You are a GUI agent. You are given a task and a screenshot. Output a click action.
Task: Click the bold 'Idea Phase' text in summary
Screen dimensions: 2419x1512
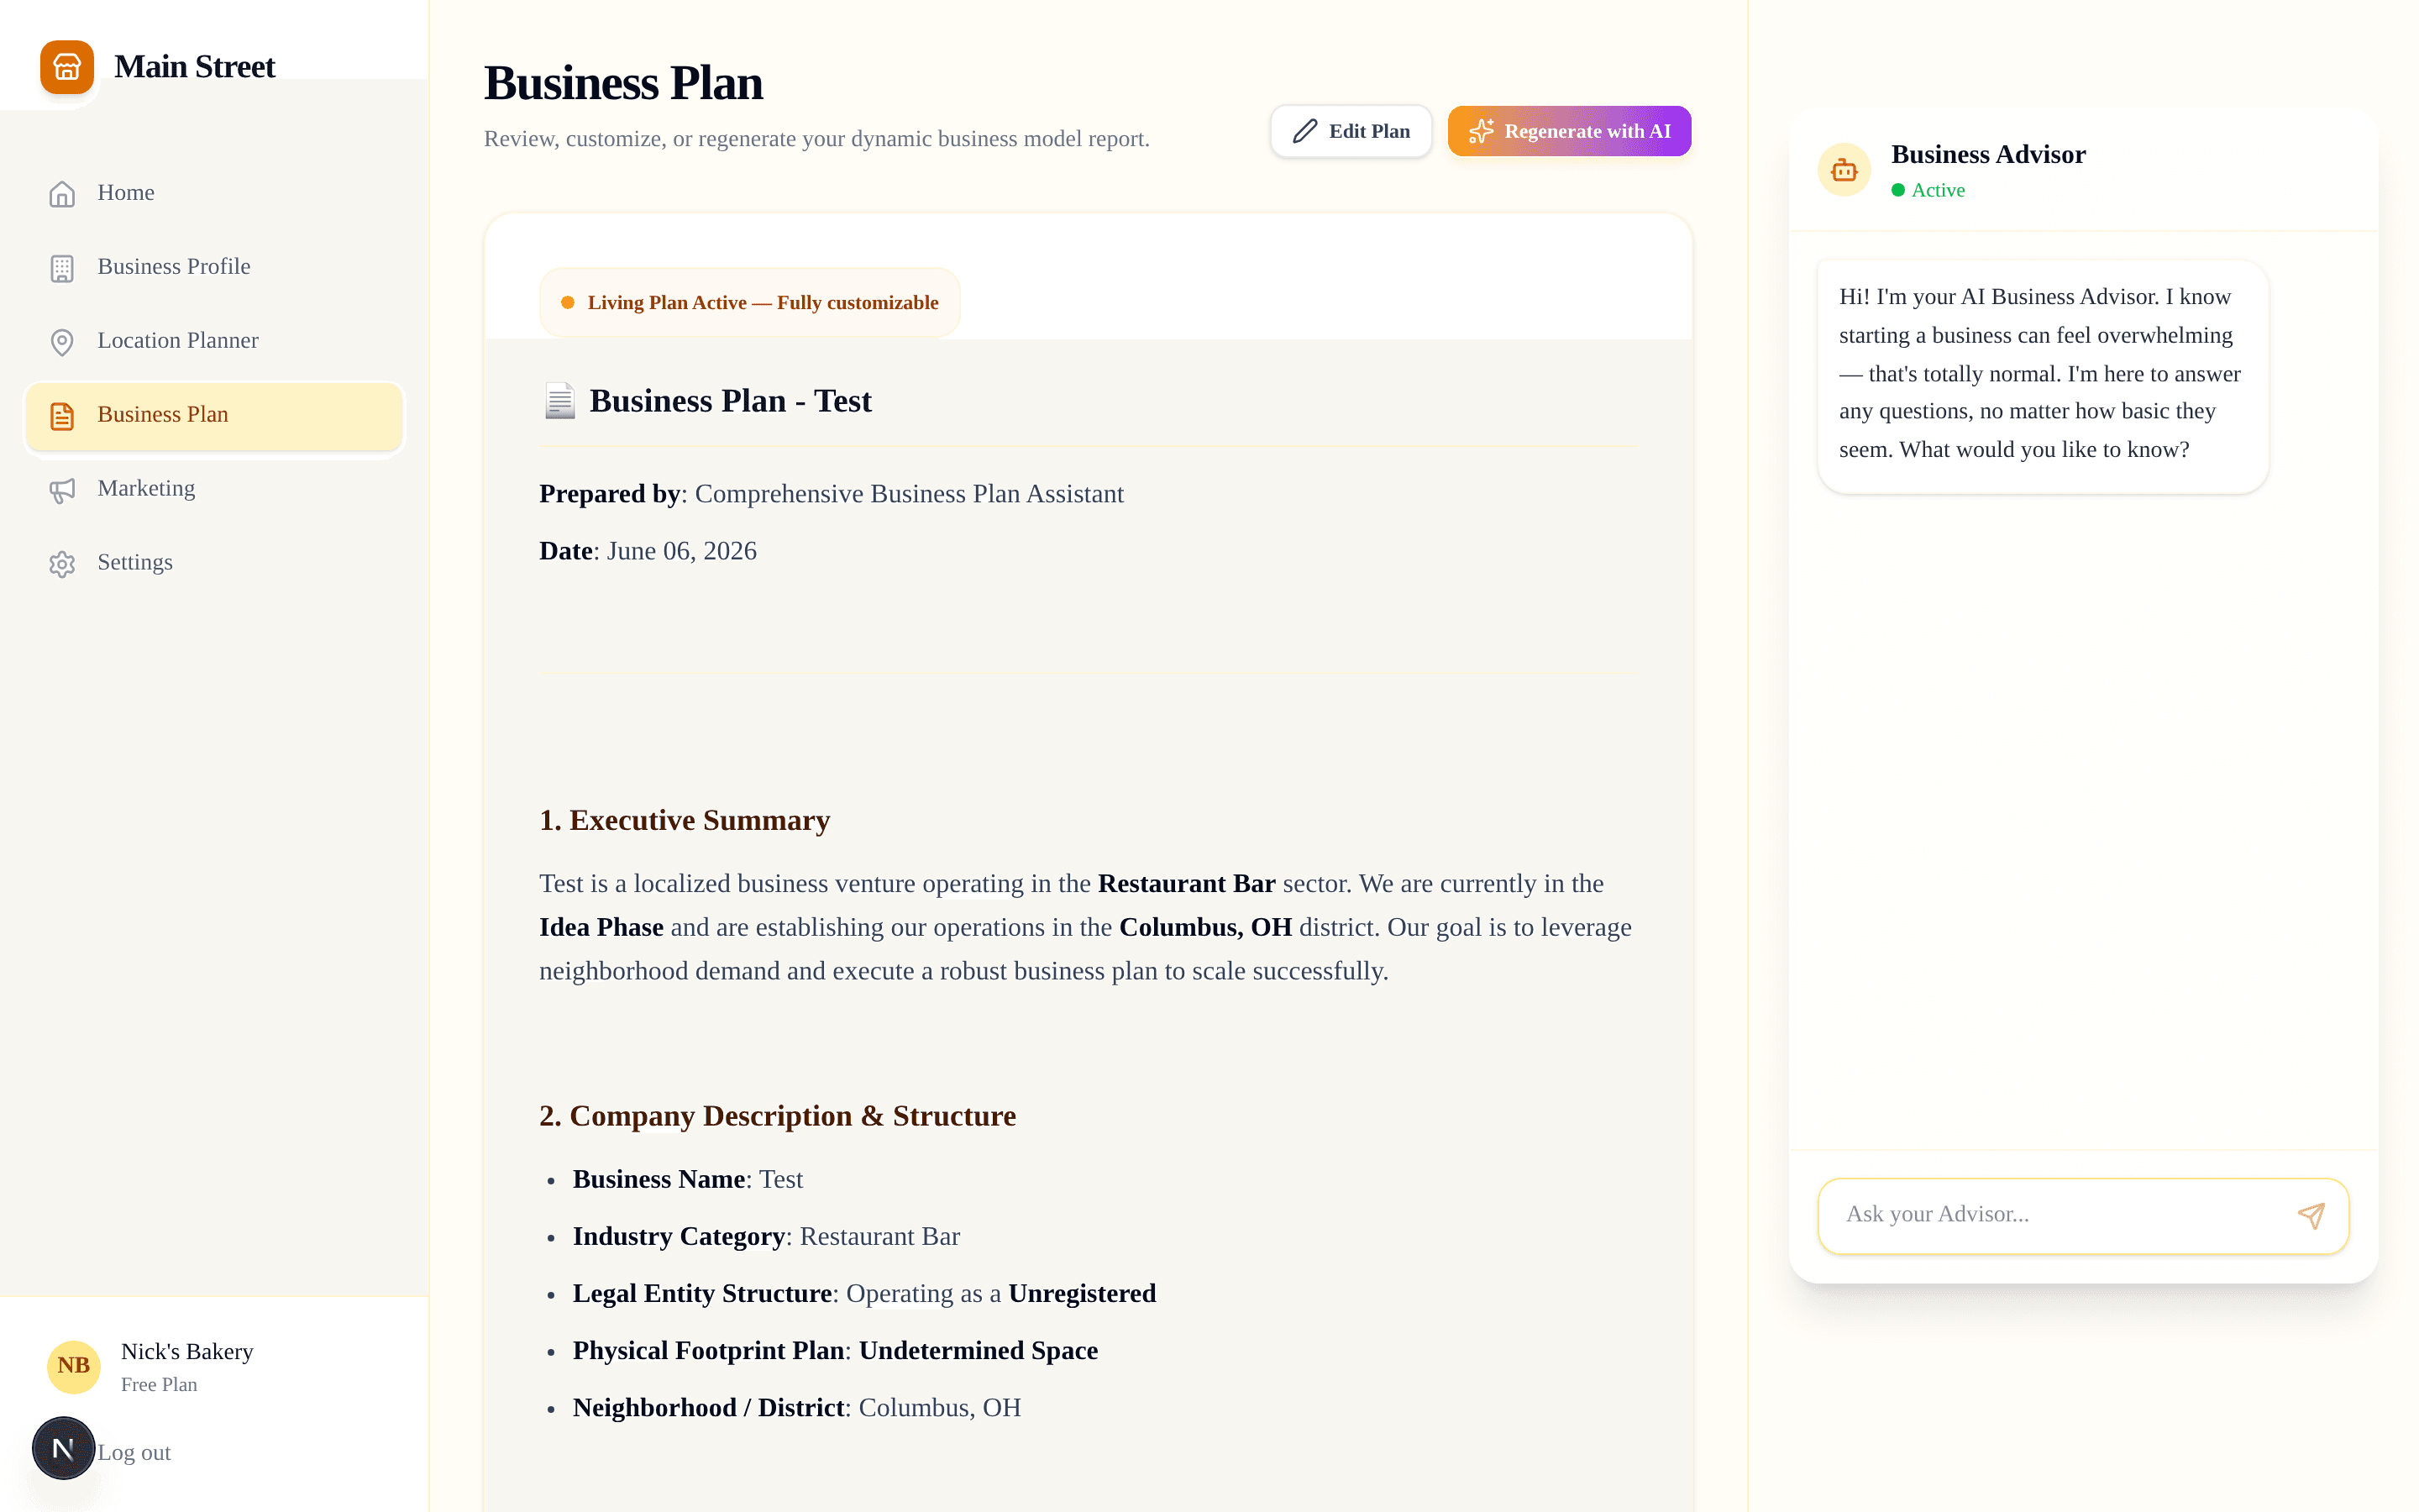coord(601,928)
